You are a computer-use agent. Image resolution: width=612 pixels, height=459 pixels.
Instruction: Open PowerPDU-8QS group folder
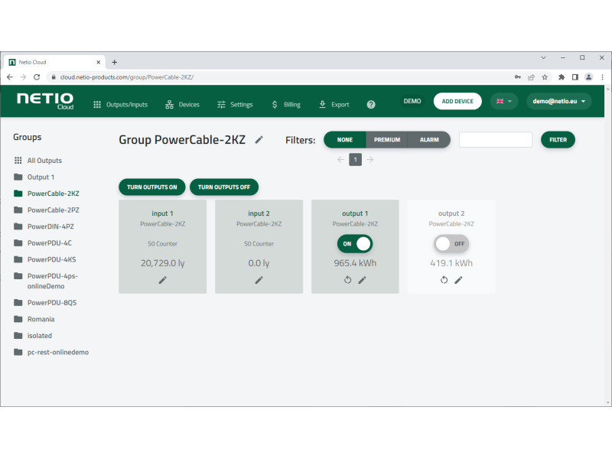coord(45,302)
